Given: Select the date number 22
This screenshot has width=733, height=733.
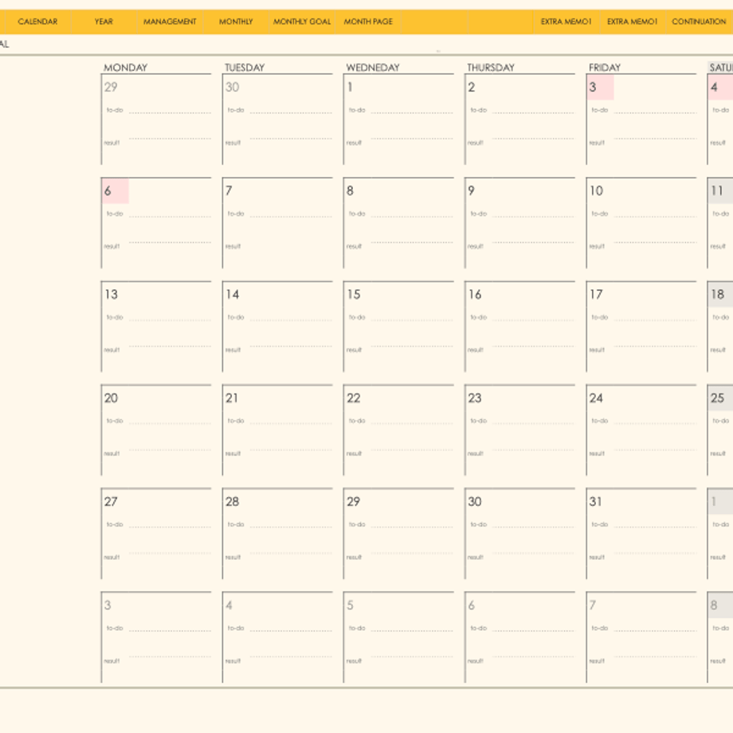Looking at the screenshot, I should [354, 398].
